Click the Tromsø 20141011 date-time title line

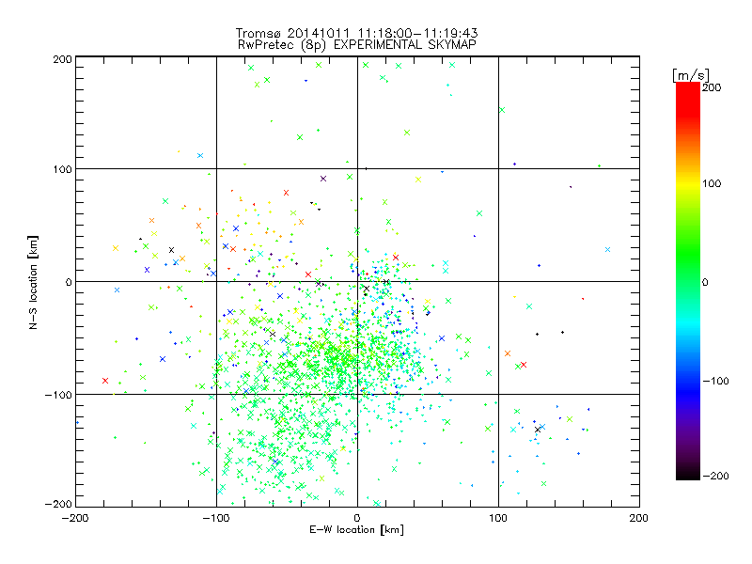point(356,33)
